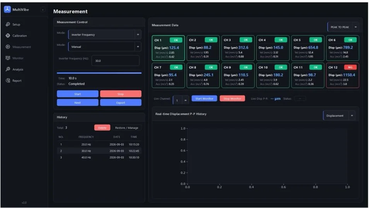Image resolution: width=370 pixels, height=208 pixels.
Task: Click the TIME column header in History
Action: pyautogui.click(x=134, y=137)
